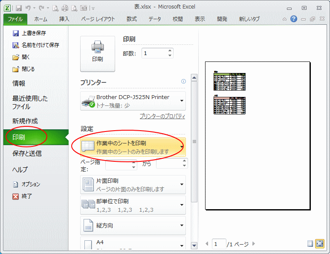The height and width of the screenshot is (254, 330).
Task: Click the camera icon in the quick access toolbar
Action: pos(83,8)
